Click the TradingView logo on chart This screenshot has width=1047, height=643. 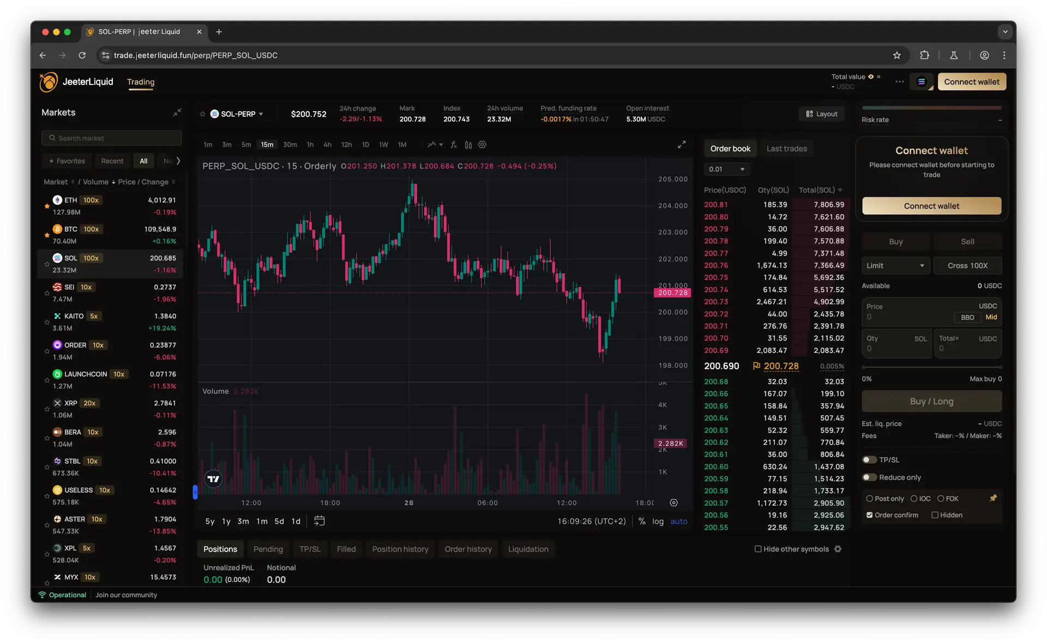click(213, 479)
